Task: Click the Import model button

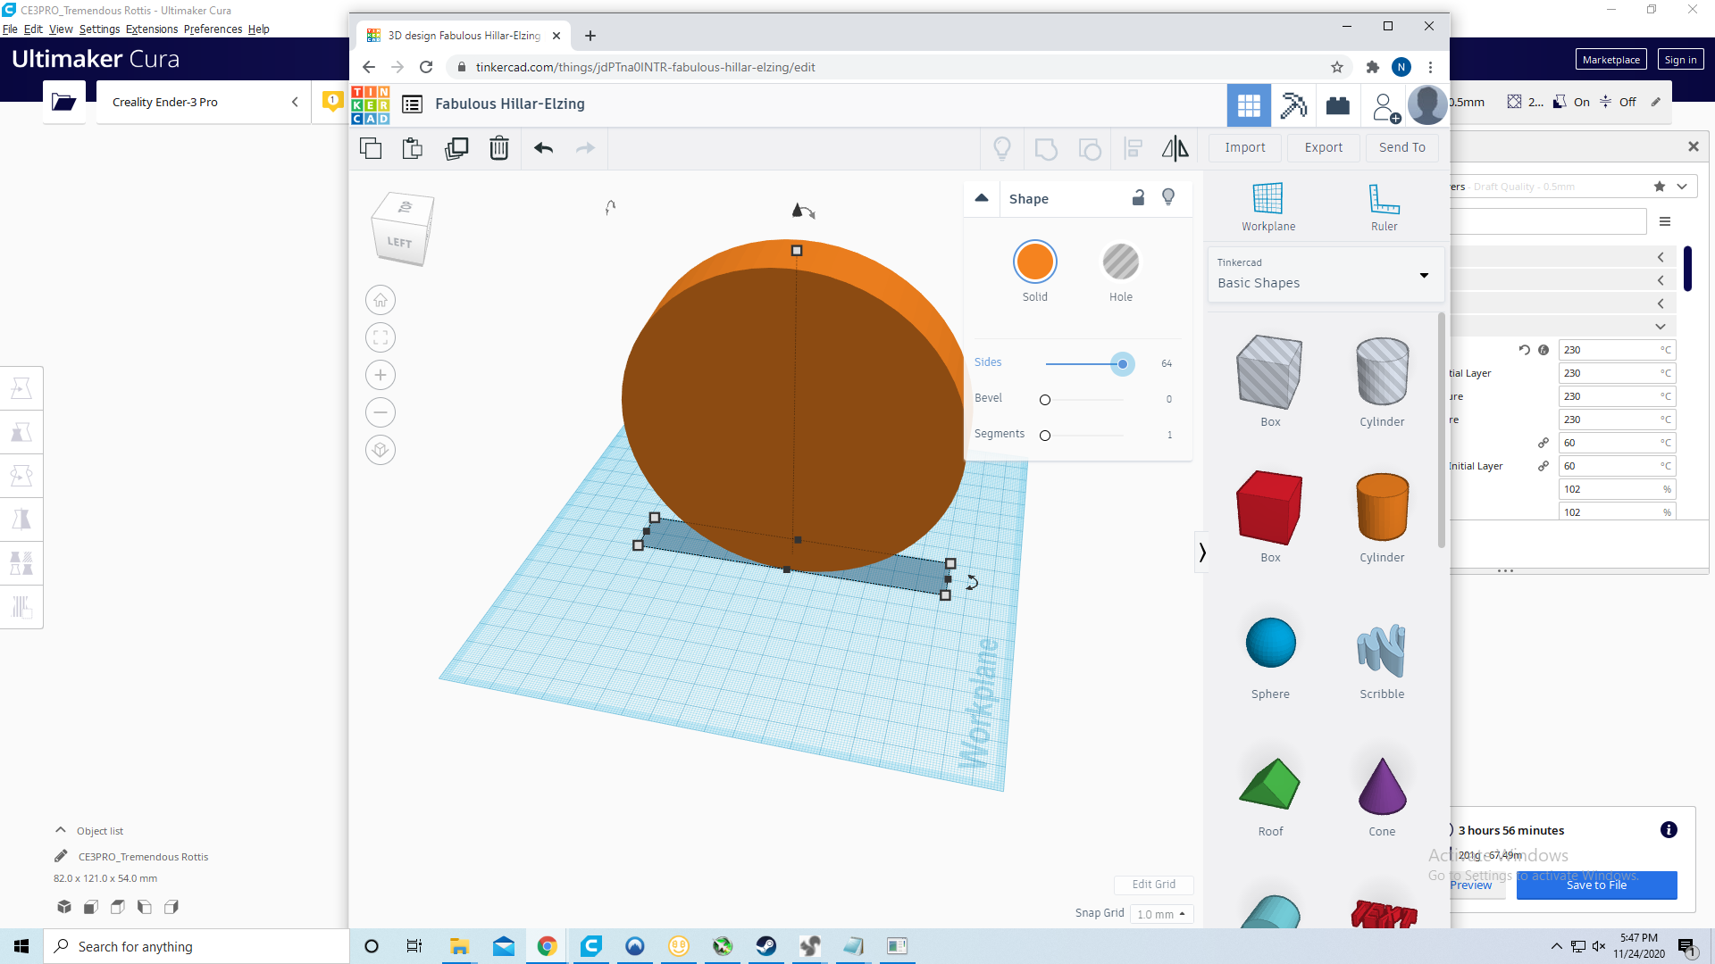Action: coord(1245,147)
